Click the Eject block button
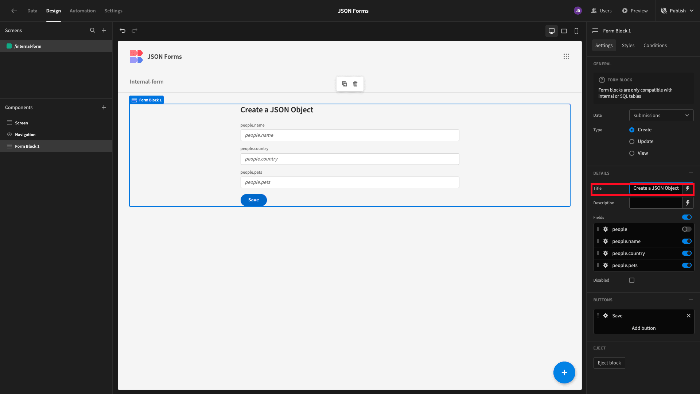This screenshot has height=394, width=700. (609, 363)
